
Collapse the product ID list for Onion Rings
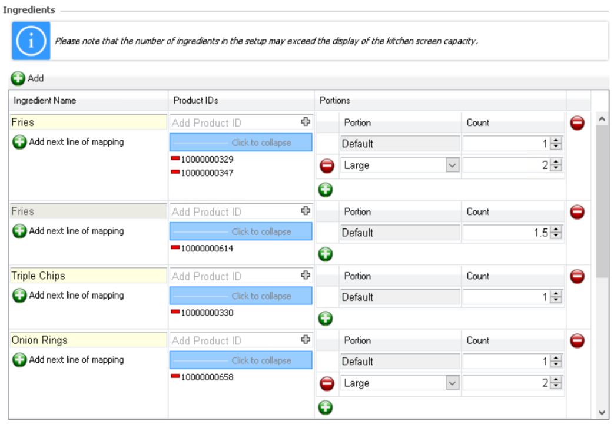tap(241, 360)
